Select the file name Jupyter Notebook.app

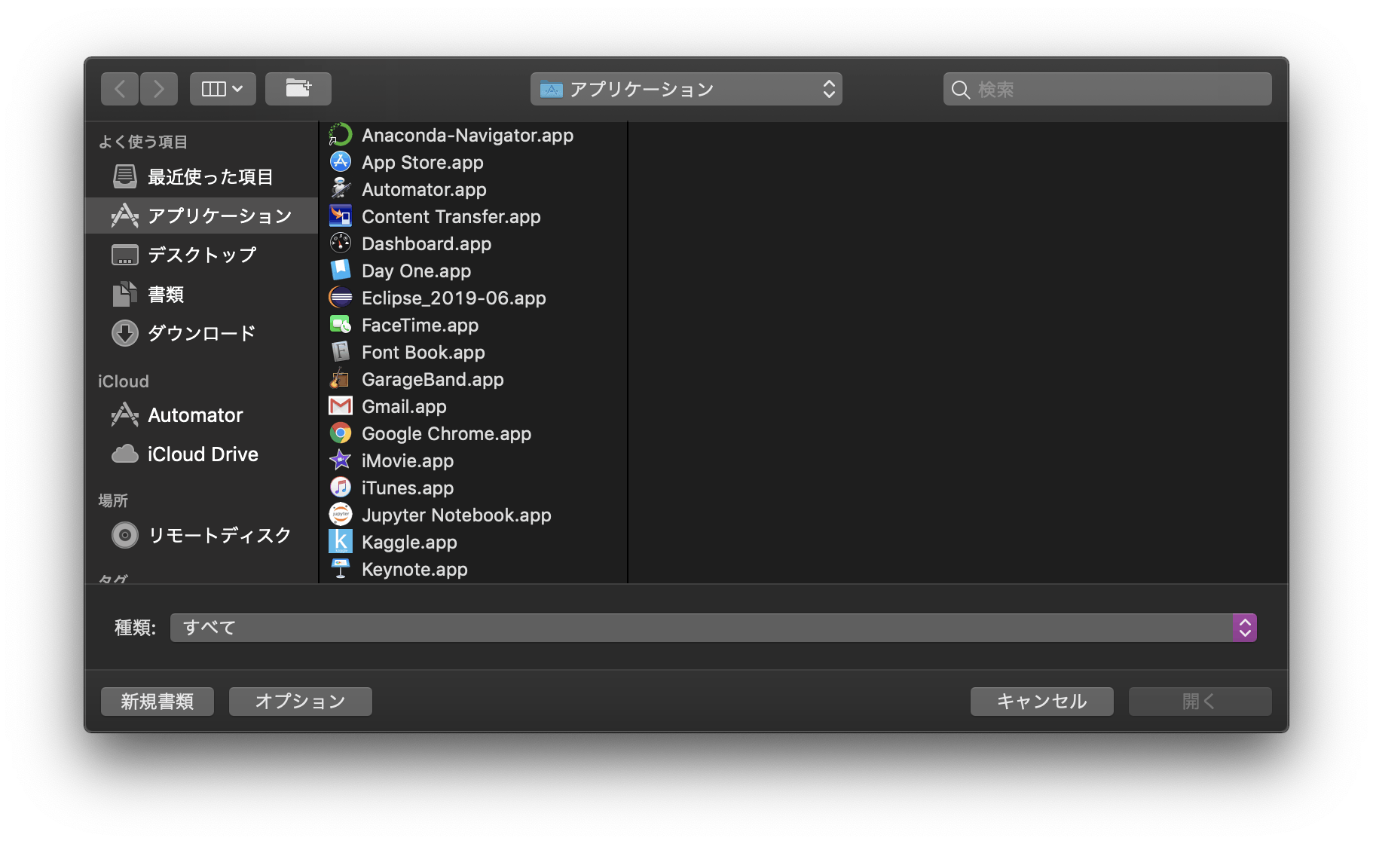[x=457, y=515]
